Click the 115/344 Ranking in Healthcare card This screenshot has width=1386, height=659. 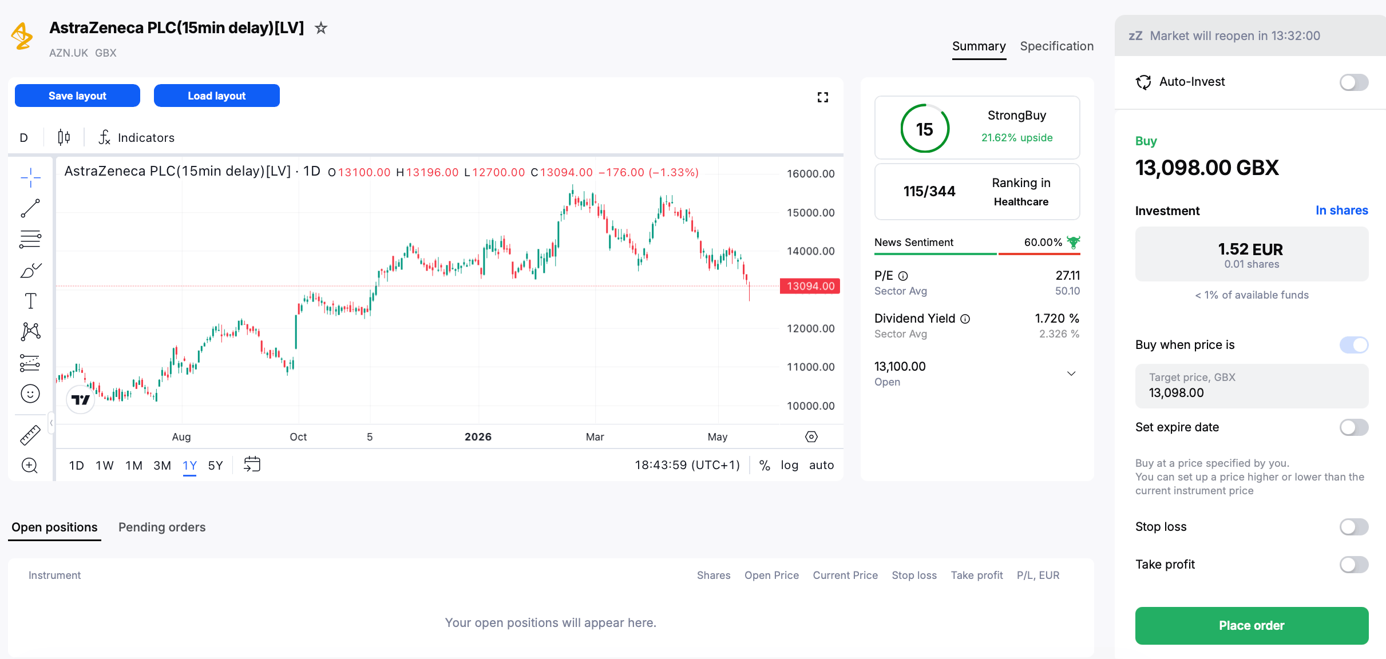tap(977, 192)
